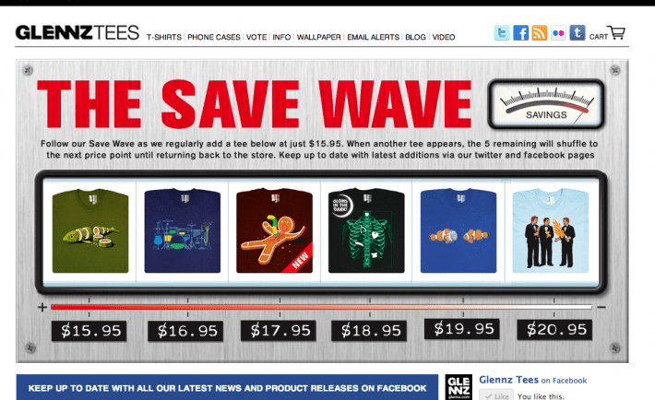Open the PHONE CASES menu
The width and height of the screenshot is (655, 400).
click(x=214, y=37)
